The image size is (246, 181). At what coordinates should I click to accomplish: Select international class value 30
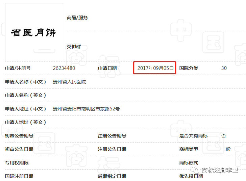click(224, 68)
